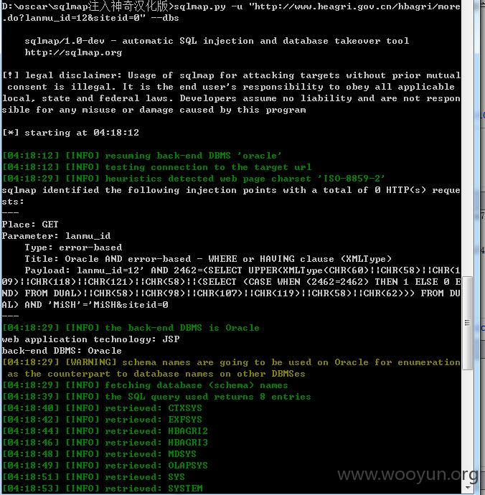Click the WARNING schema names line

pos(231,368)
